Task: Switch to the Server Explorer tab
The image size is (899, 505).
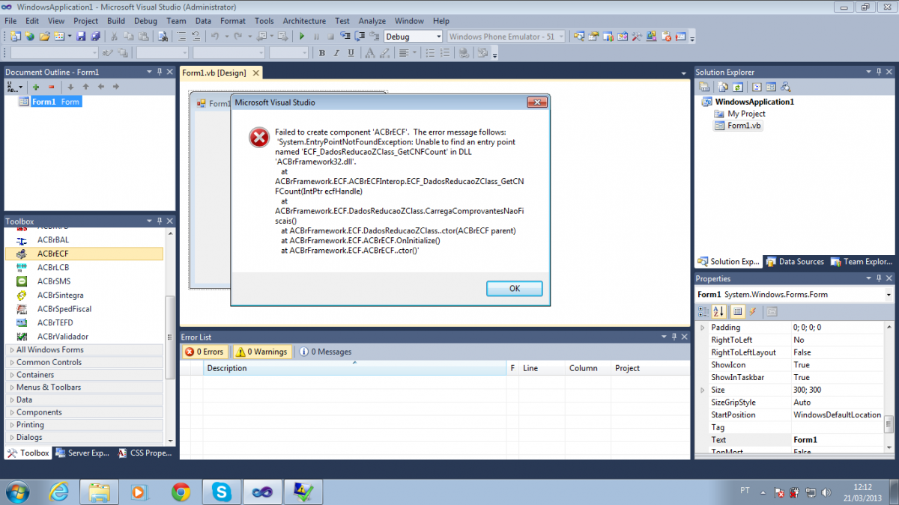Action: pyautogui.click(x=83, y=453)
